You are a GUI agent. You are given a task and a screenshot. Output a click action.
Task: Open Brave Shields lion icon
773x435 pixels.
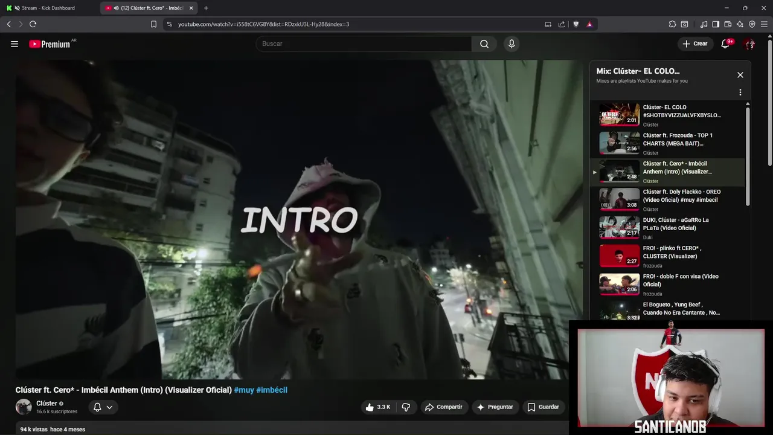576,24
